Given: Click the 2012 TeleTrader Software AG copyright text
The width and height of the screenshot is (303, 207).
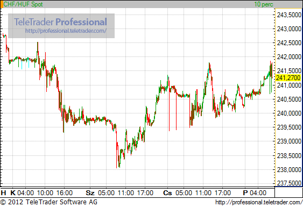Looking at the screenshot, I should (x=48, y=202).
